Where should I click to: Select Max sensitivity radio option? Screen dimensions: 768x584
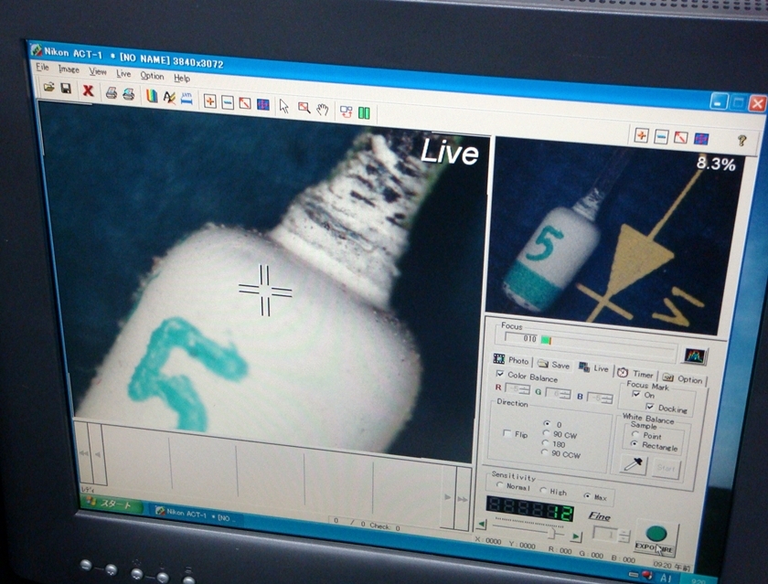pos(587,495)
